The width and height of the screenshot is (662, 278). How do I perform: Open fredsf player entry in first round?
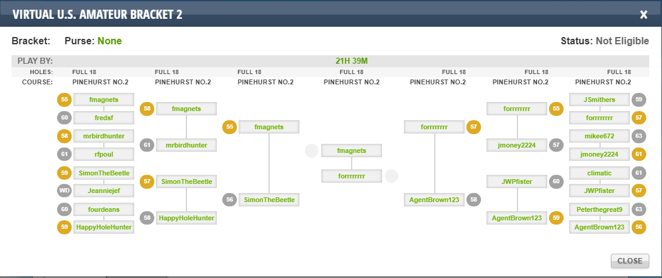coord(104,118)
